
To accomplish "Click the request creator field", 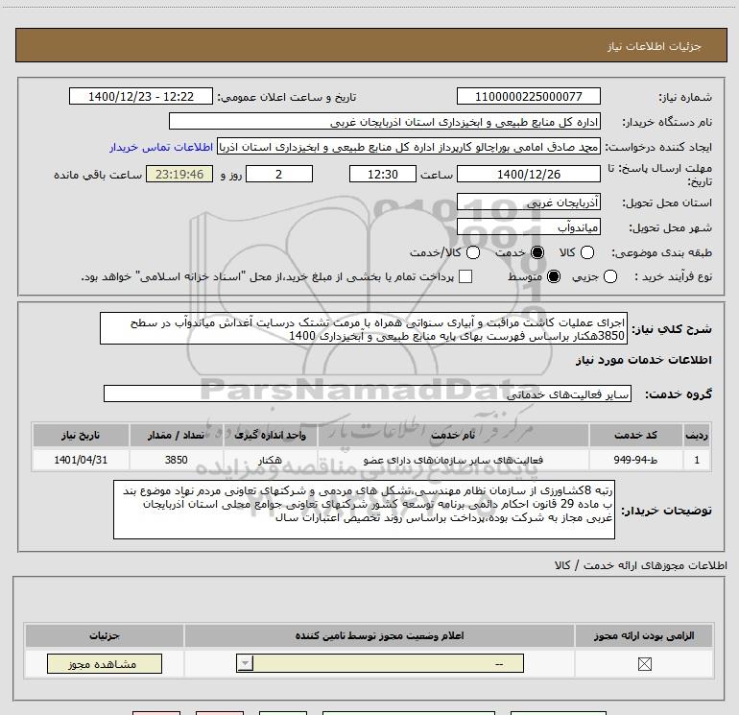I will [x=409, y=147].
